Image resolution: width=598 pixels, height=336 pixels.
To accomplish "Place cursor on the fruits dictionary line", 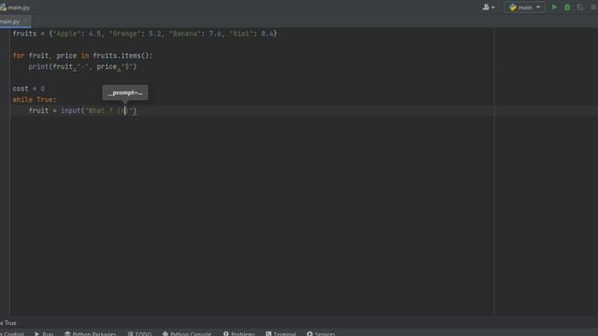I will click(x=145, y=34).
